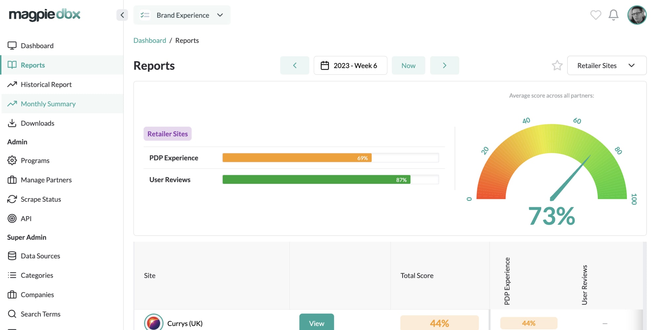
Task: Click the Reports breadcrumb text
Action: click(x=187, y=40)
